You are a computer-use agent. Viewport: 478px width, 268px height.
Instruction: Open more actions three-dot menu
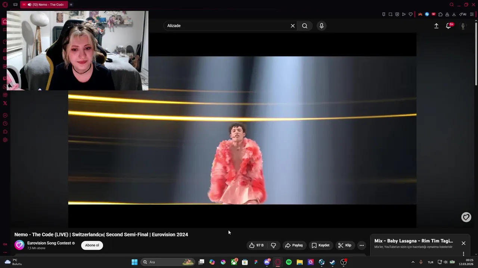coord(361,245)
